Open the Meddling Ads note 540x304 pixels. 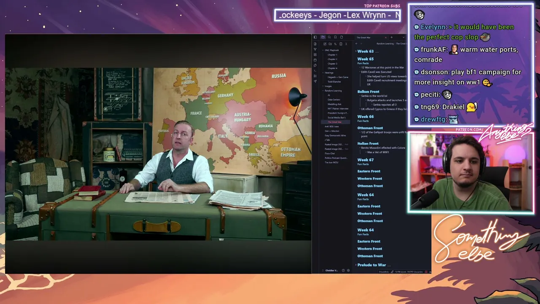click(x=335, y=104)
